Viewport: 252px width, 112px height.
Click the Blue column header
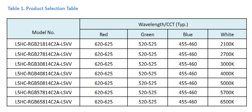pos(188,35)
